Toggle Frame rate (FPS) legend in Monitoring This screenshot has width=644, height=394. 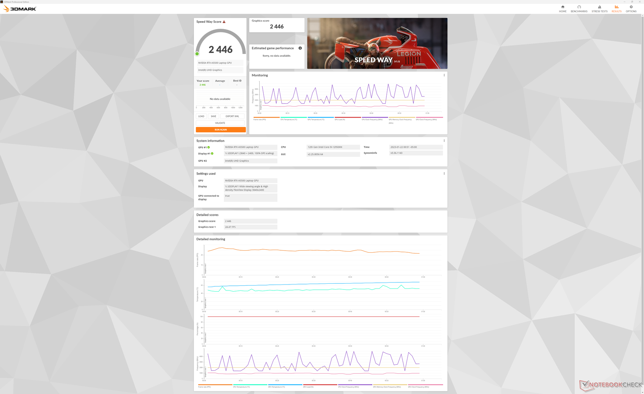tap(260, 119)
